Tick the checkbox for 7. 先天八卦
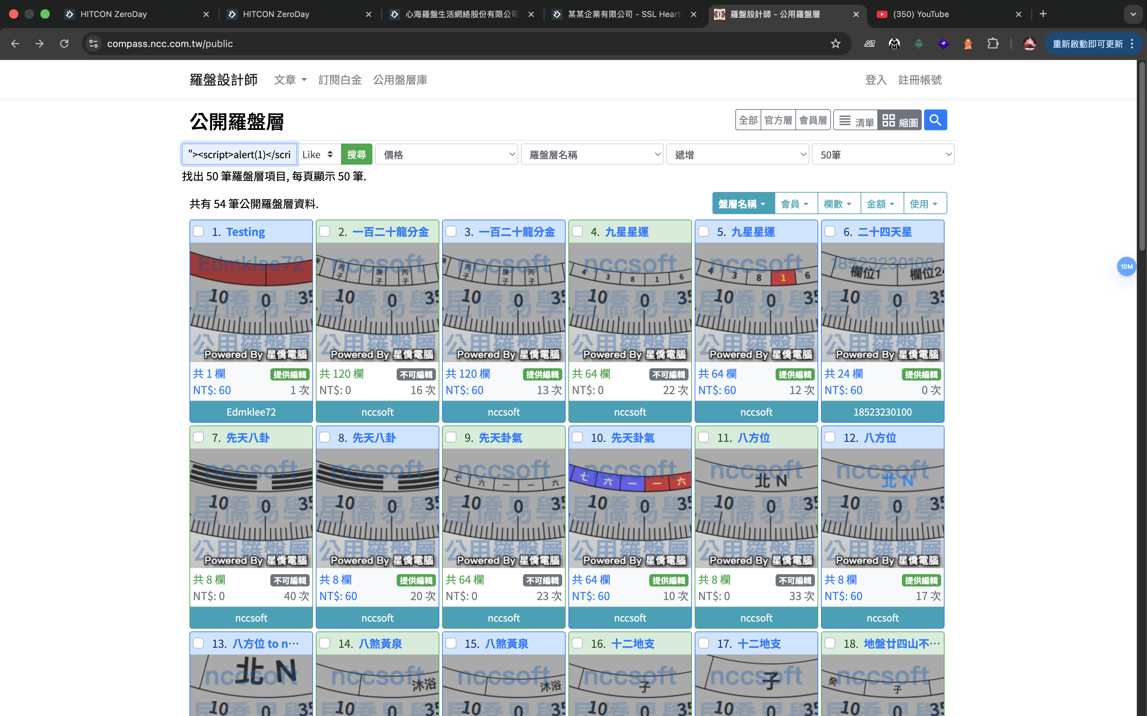1147x716 pixels. 199,437
